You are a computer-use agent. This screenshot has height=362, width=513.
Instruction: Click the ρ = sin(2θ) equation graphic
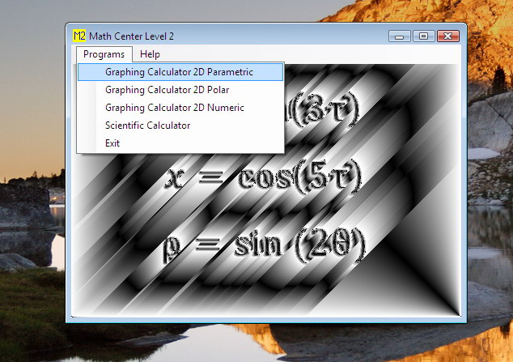tap(264, 246)
